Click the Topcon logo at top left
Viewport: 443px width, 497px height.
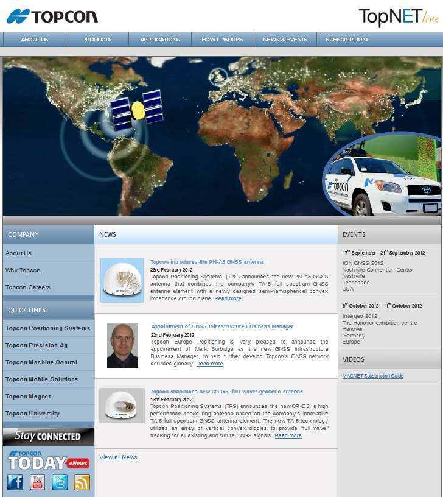coord(52,16)
